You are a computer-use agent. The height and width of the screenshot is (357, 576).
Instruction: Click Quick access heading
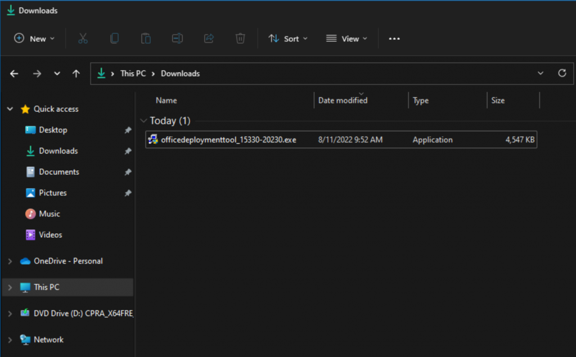pos(56,109)
